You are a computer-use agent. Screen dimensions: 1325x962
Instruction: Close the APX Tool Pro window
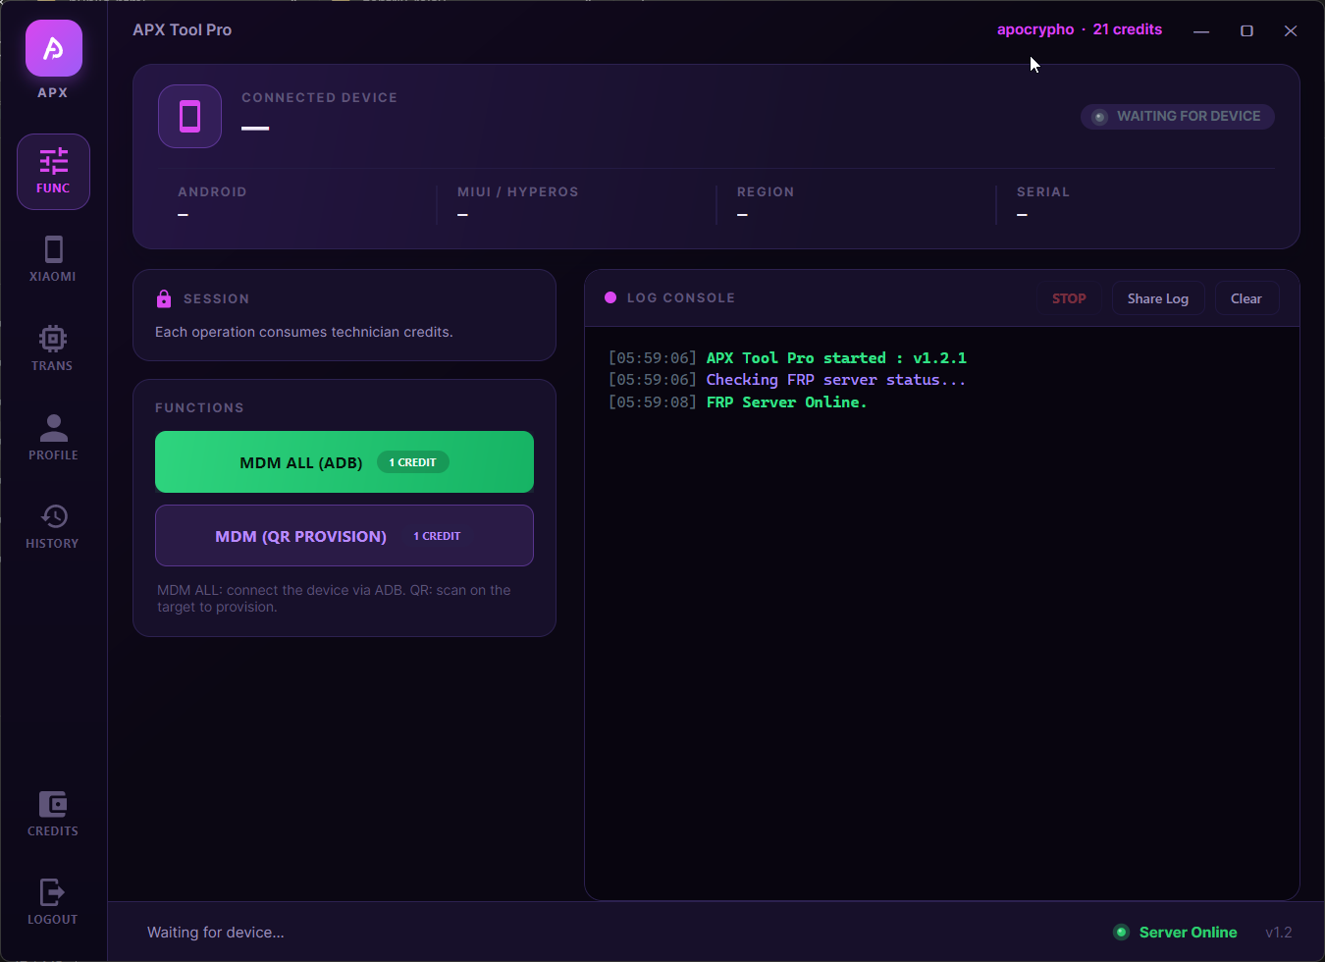click(x=1291, y=31)
